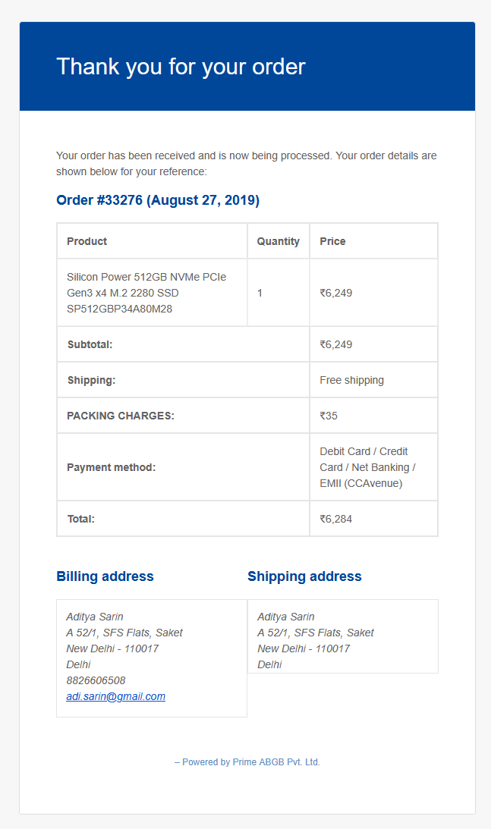491x829 pixels.
Task: Click the phone number 8826606508
Action: pyautogui.click(x=96, y=680)
